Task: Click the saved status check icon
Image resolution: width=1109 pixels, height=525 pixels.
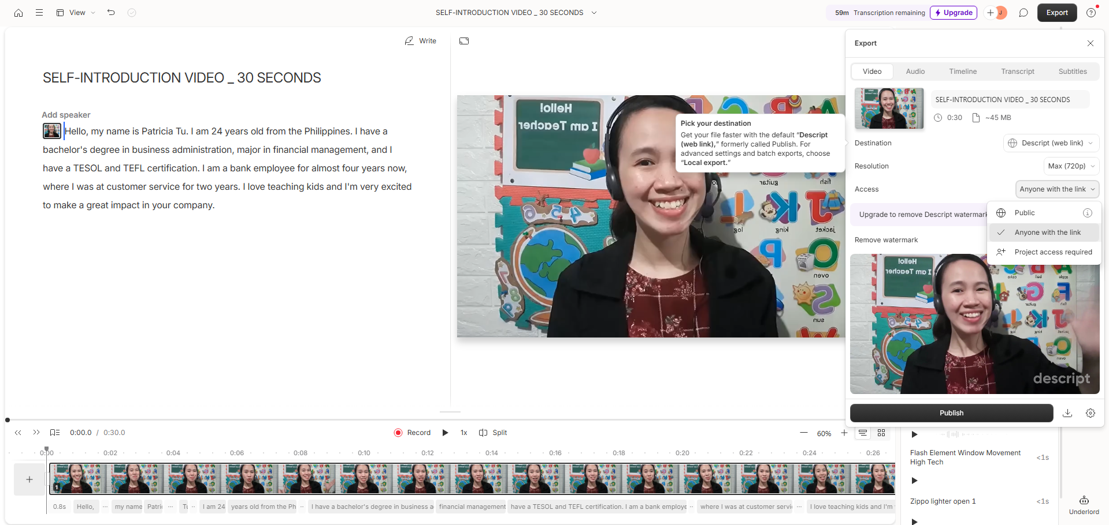Action: point(132,13)
